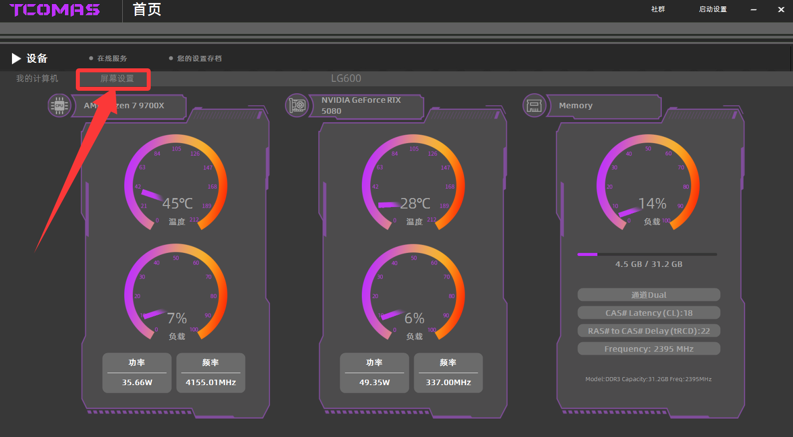The height and width of the screenshot is (437, 793).
Task: Close the TCOMAS application window
Action: pyautogui.click(x=781, y=9)
